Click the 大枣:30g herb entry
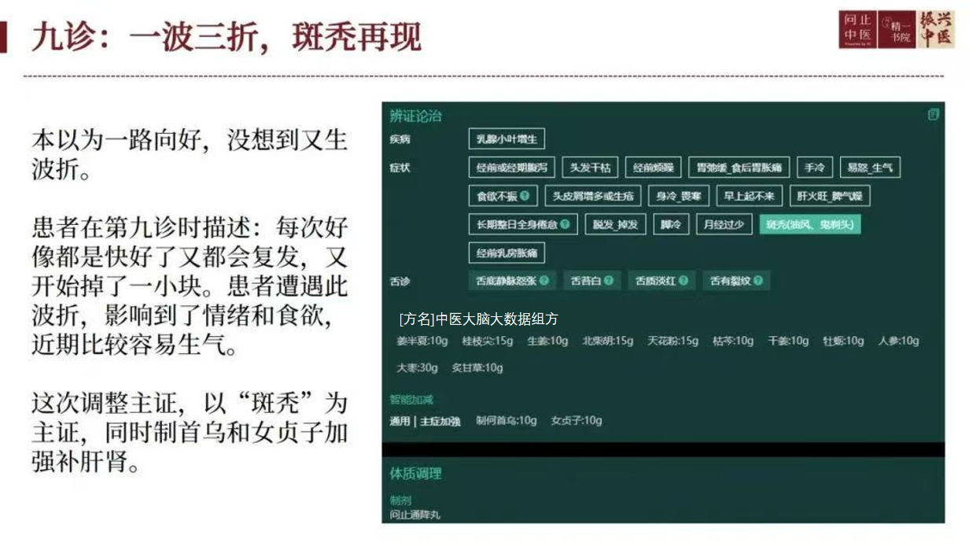 (x=417, y=367)
